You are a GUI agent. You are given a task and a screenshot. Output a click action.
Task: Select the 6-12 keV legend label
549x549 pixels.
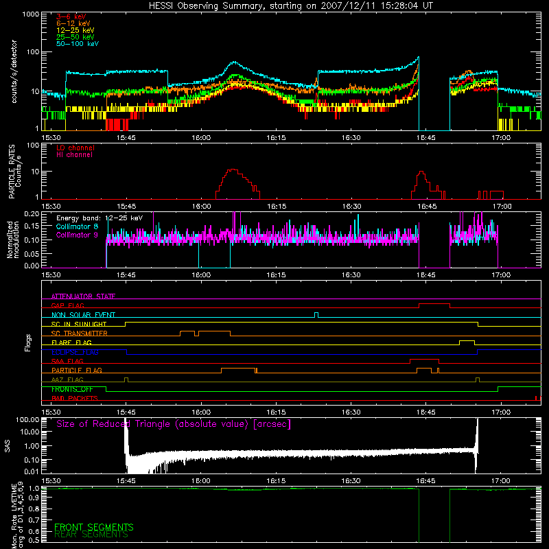[73, 23]
